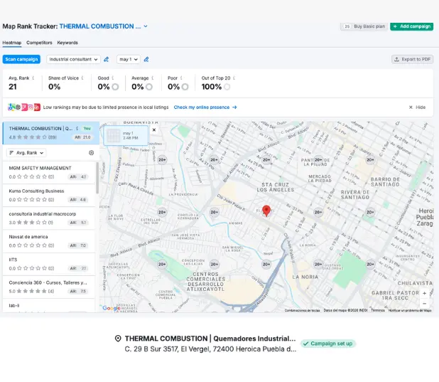This screenshot has width=439, height=382.
Task: Select IITS competitor row
Action: (x=49, y=264)
